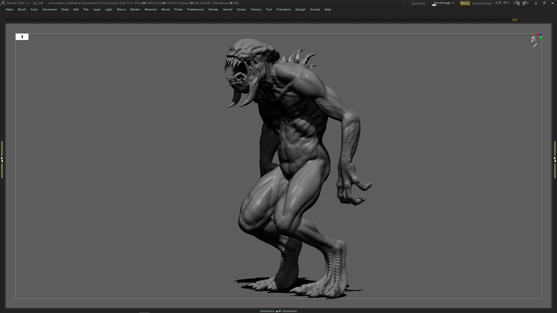Load next user interface layout arrow
Image resolution: width=557 pixels, height=313 pixels.
click(526, 3)
